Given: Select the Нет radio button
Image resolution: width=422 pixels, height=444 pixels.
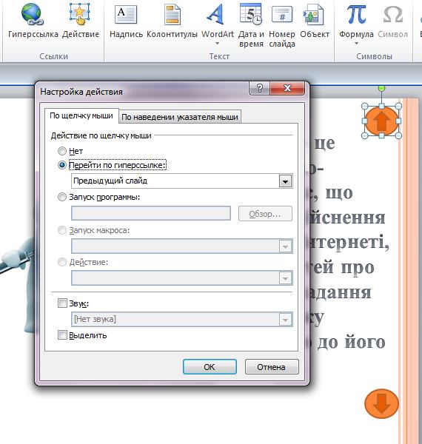Looking at the screenshot, I should [x=62, y=151].
